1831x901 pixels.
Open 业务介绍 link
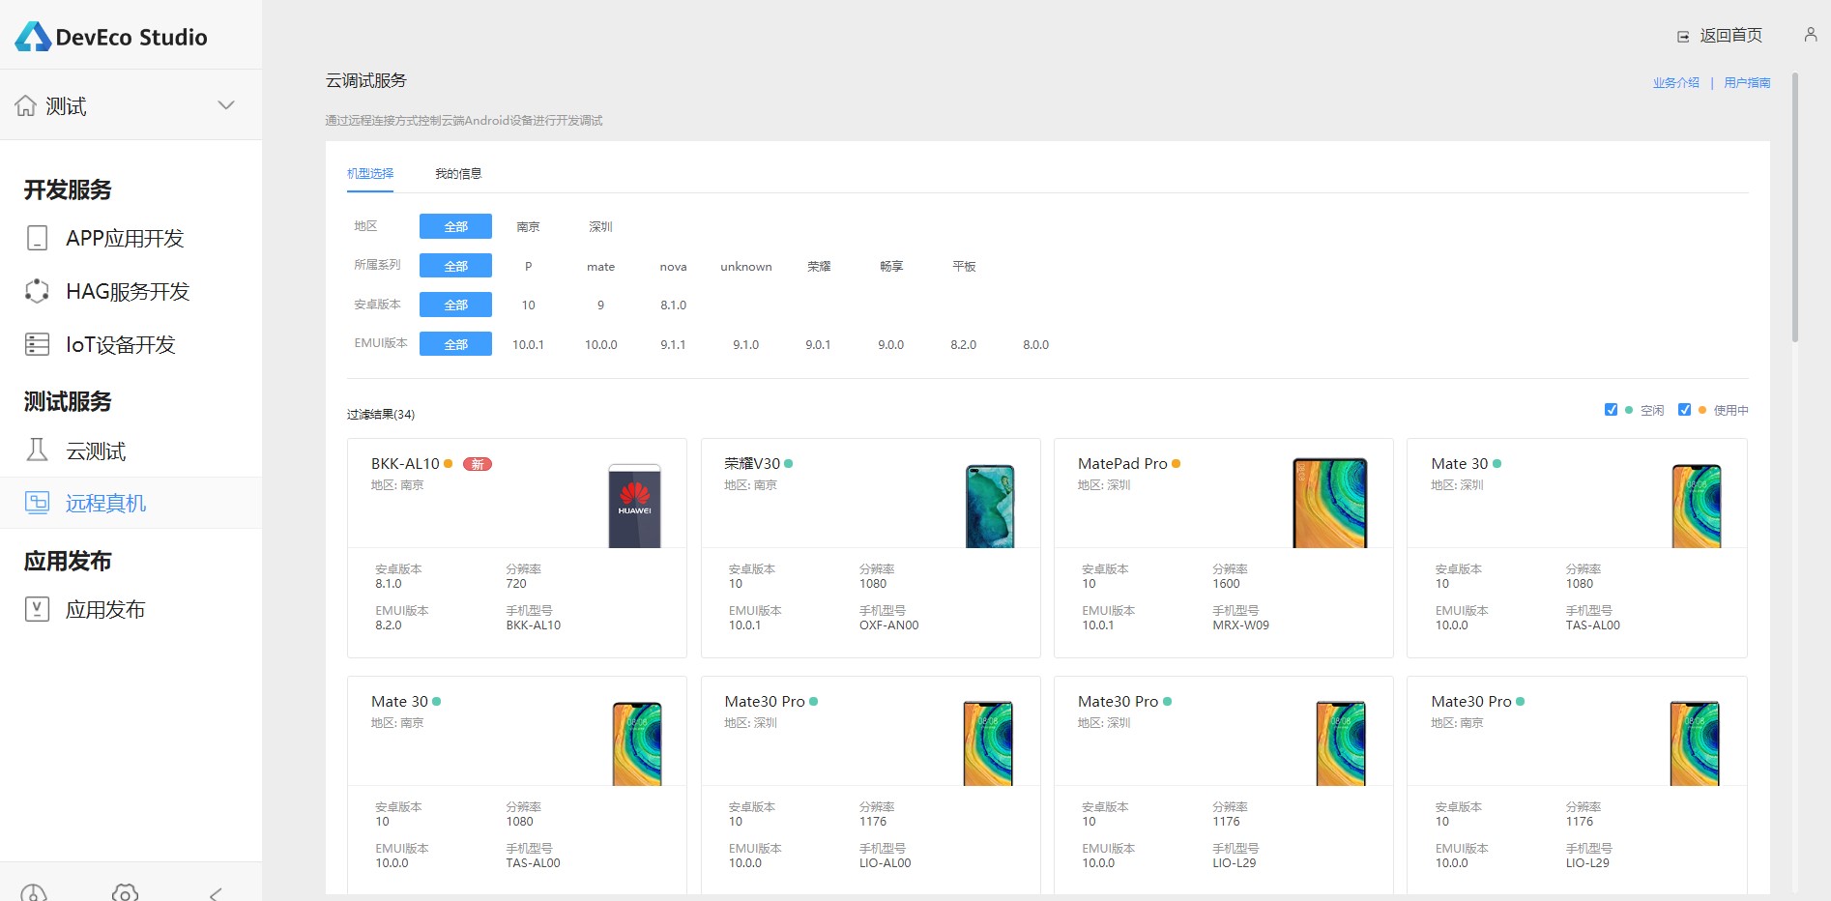1675,83
